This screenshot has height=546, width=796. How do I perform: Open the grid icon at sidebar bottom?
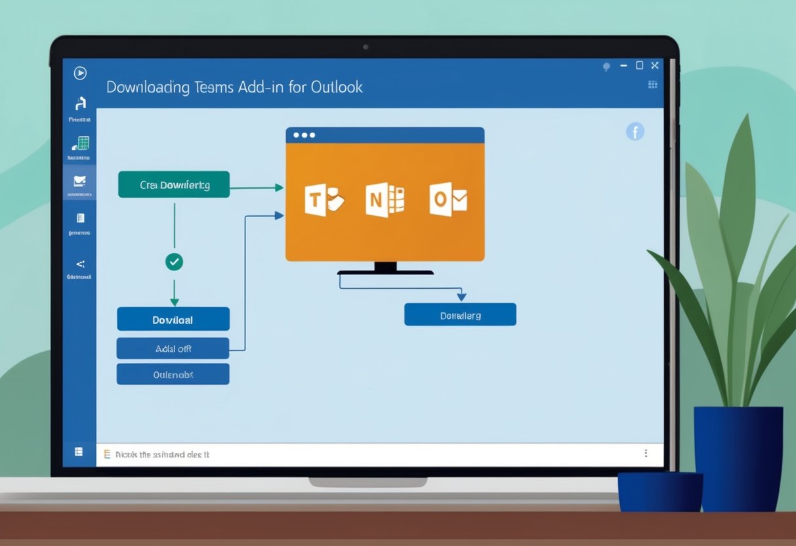click(79, 451)
